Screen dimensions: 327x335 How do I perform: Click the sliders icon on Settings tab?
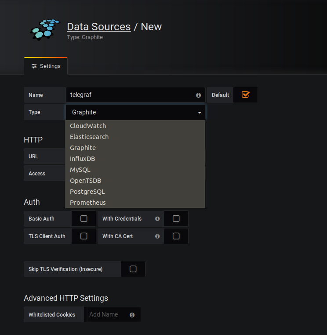point(34,66)
